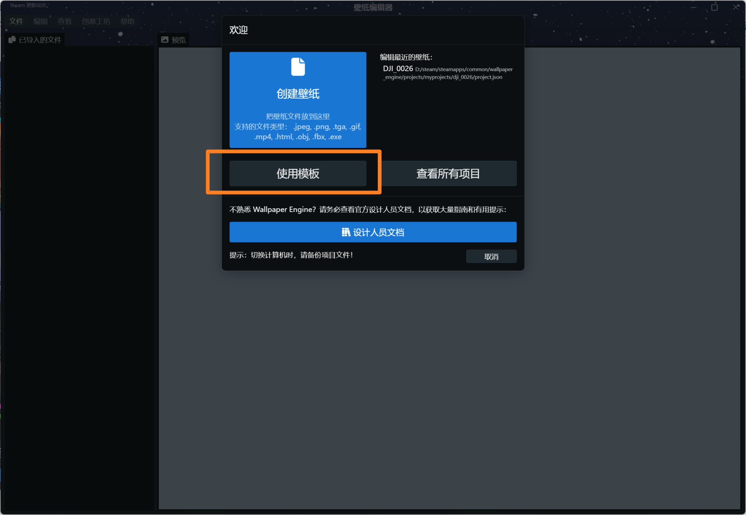The width and height of the screenshot is (746, 515).
Task: Open the 查看 view menu
Action: click(x=64, y=21)
